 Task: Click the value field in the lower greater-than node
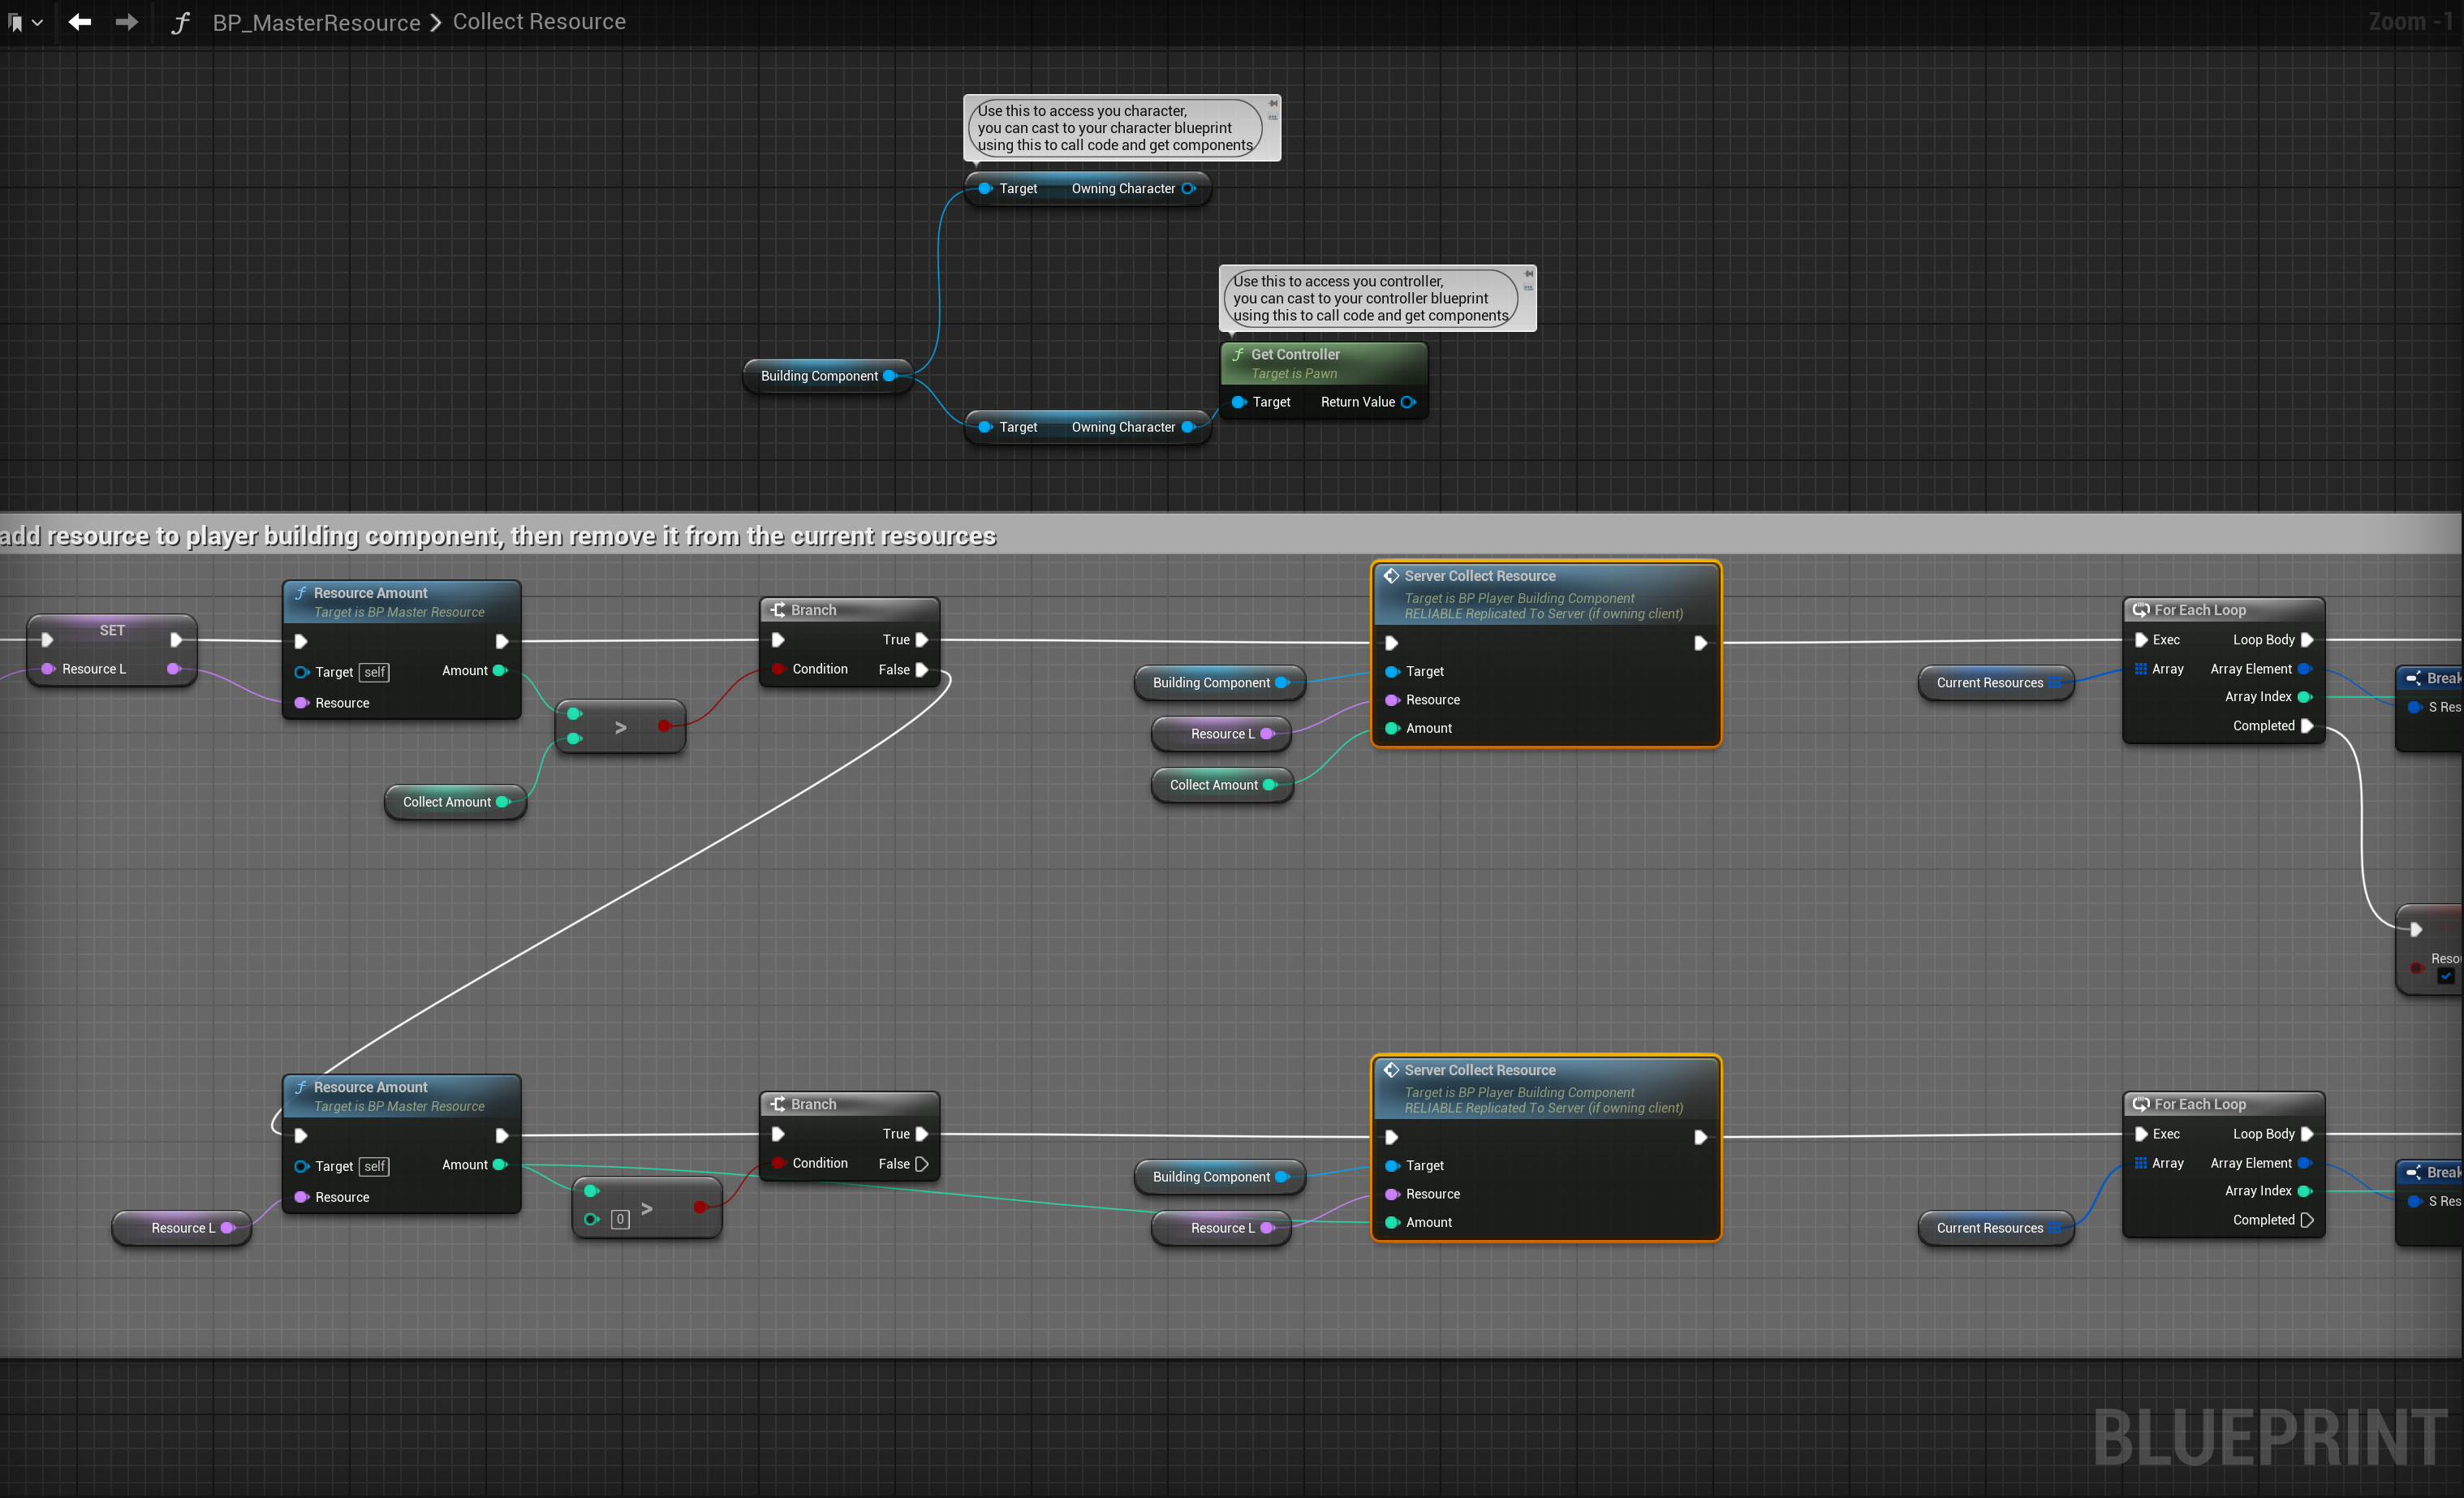click(x=620, y=1219)
